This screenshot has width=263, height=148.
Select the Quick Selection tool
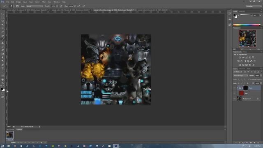pos(2,25)
